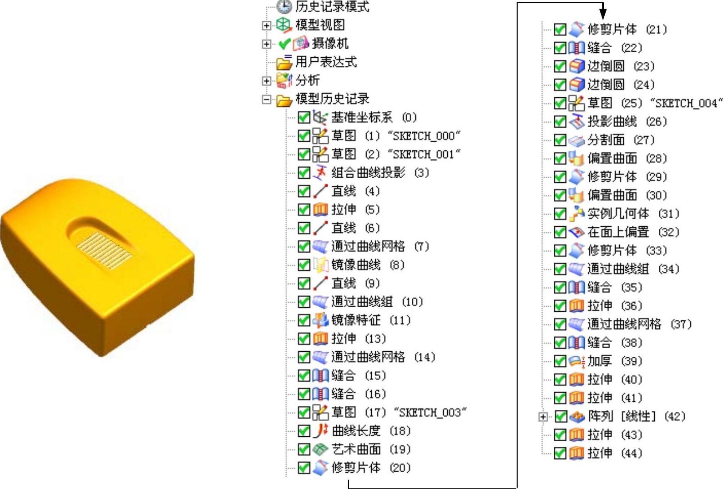Select the 缝合 (35) label
Image resolution: width=723 pixels, height=489 pixels.
[x=614, y=287]
